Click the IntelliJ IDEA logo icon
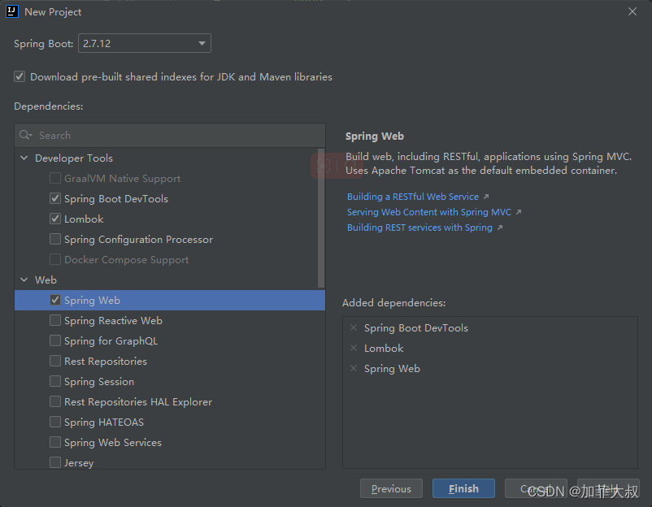The image size is (652, 507). pyautogui.click(x=12, y=11)
